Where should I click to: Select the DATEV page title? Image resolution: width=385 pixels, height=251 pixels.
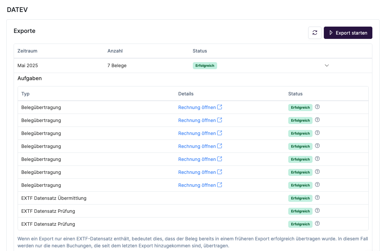coord(17,10)
